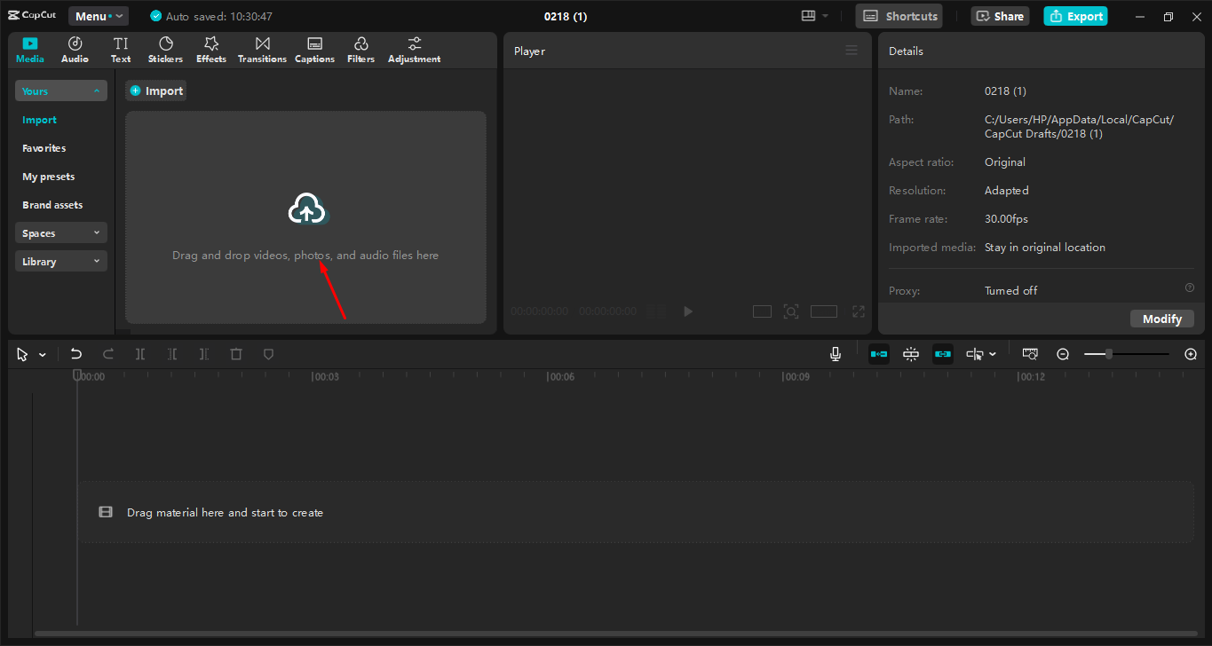Enable the Auto ripple toggle
The image size is (1212, 646).
pyautogui.click(x=878, y=353)
